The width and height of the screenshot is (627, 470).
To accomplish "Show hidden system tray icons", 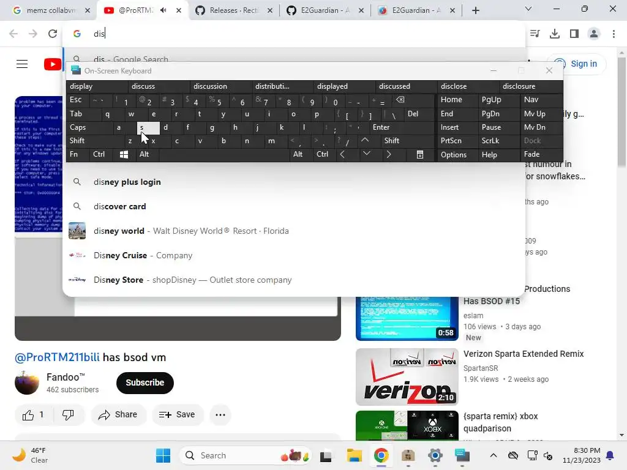I will pos(494,455).
